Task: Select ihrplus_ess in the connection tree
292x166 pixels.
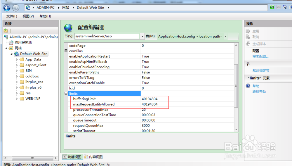Action: click(x=34, y=82)
